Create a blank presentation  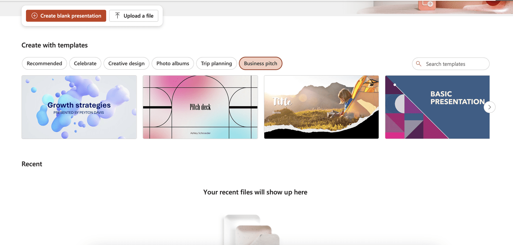(x=66, y=16)
